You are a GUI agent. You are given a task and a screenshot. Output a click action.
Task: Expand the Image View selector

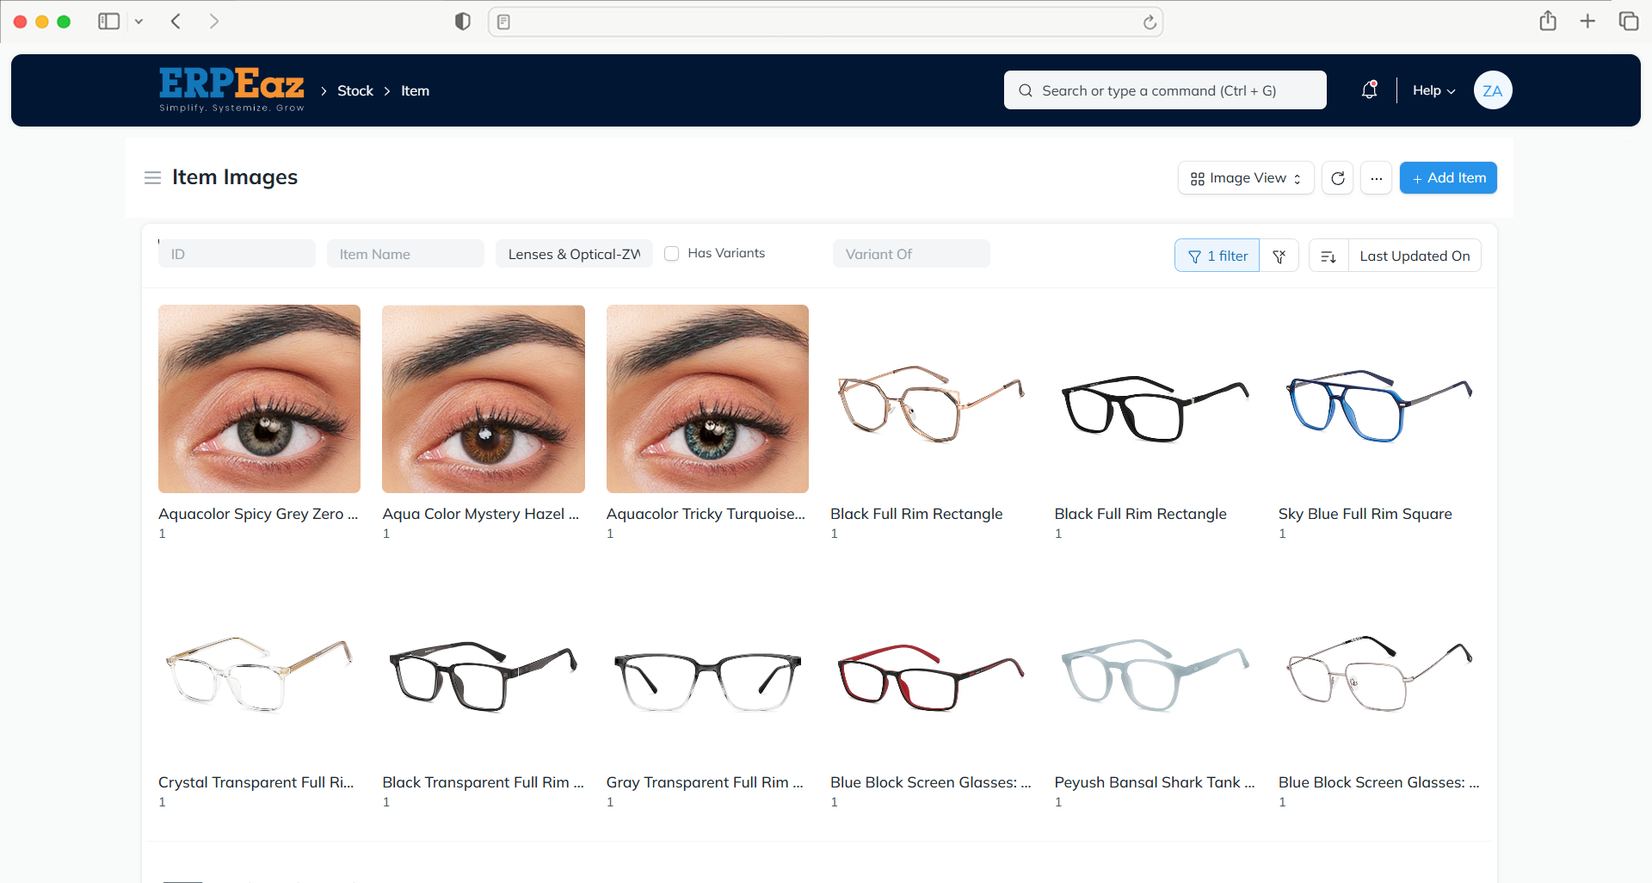(1245, 178)
